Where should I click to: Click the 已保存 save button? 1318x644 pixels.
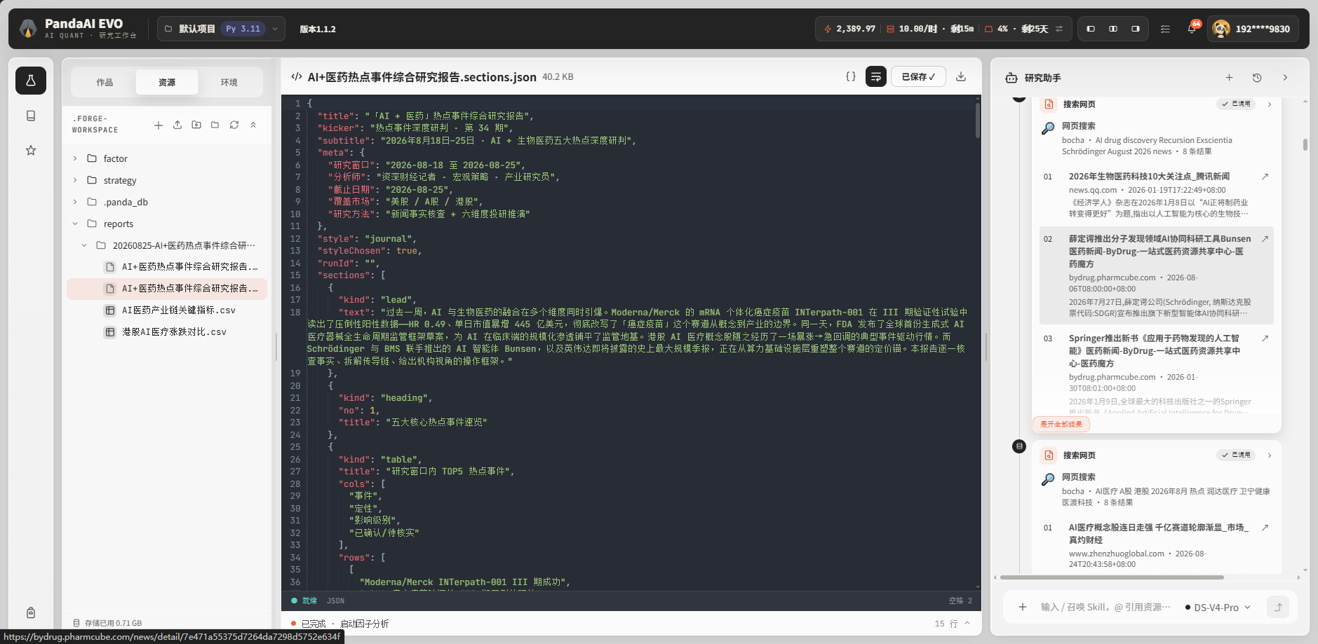click(918, 76)
